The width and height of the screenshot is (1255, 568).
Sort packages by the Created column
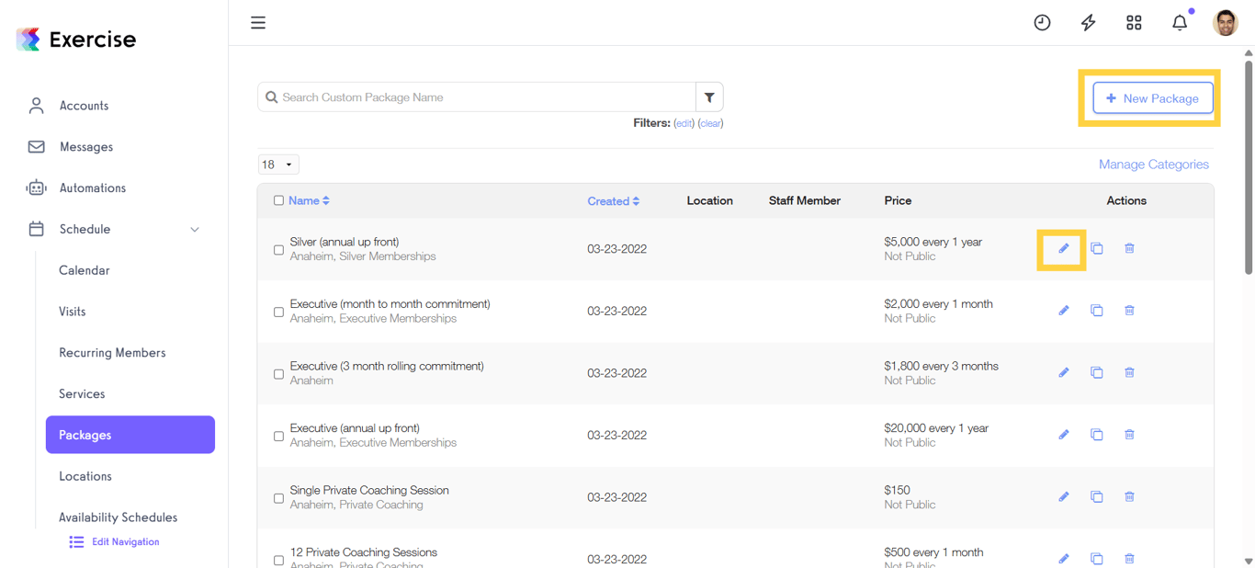613,200
